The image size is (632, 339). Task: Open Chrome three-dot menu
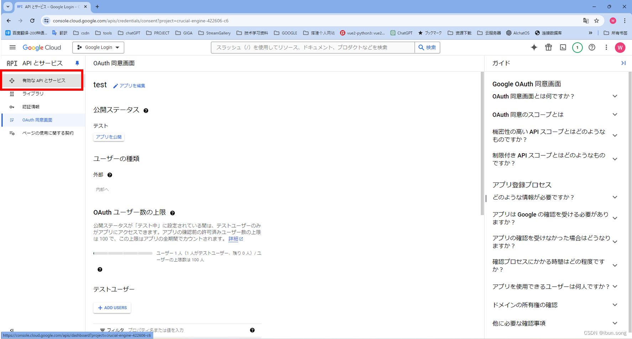coord(625,21)
